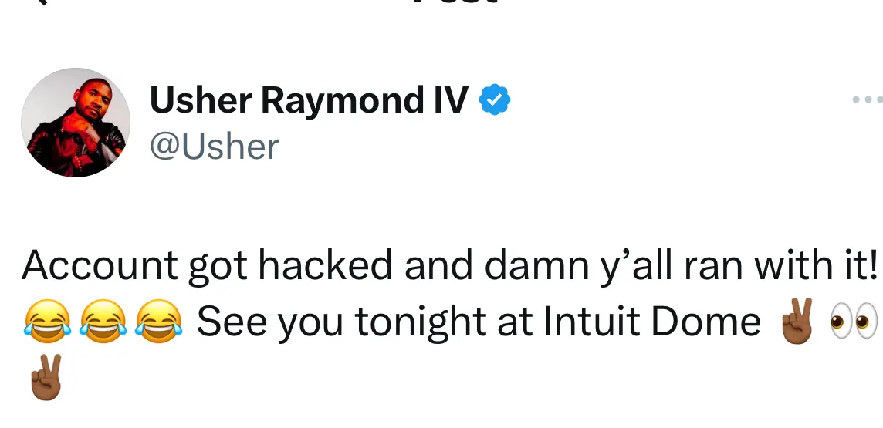Image resolution: width=883 pixels, height=428 pixels.
Task: Click the first crying-laughing emoji
Action: click(x=47, y=322)
